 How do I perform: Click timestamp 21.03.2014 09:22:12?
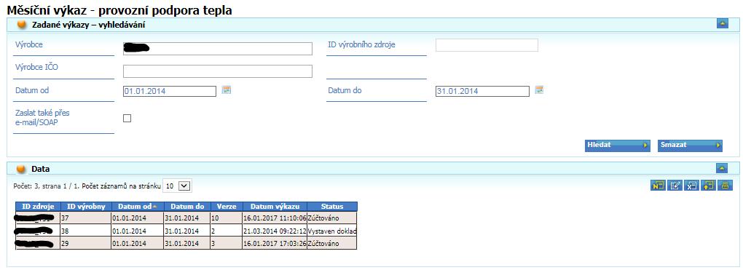tap(275, 231)
